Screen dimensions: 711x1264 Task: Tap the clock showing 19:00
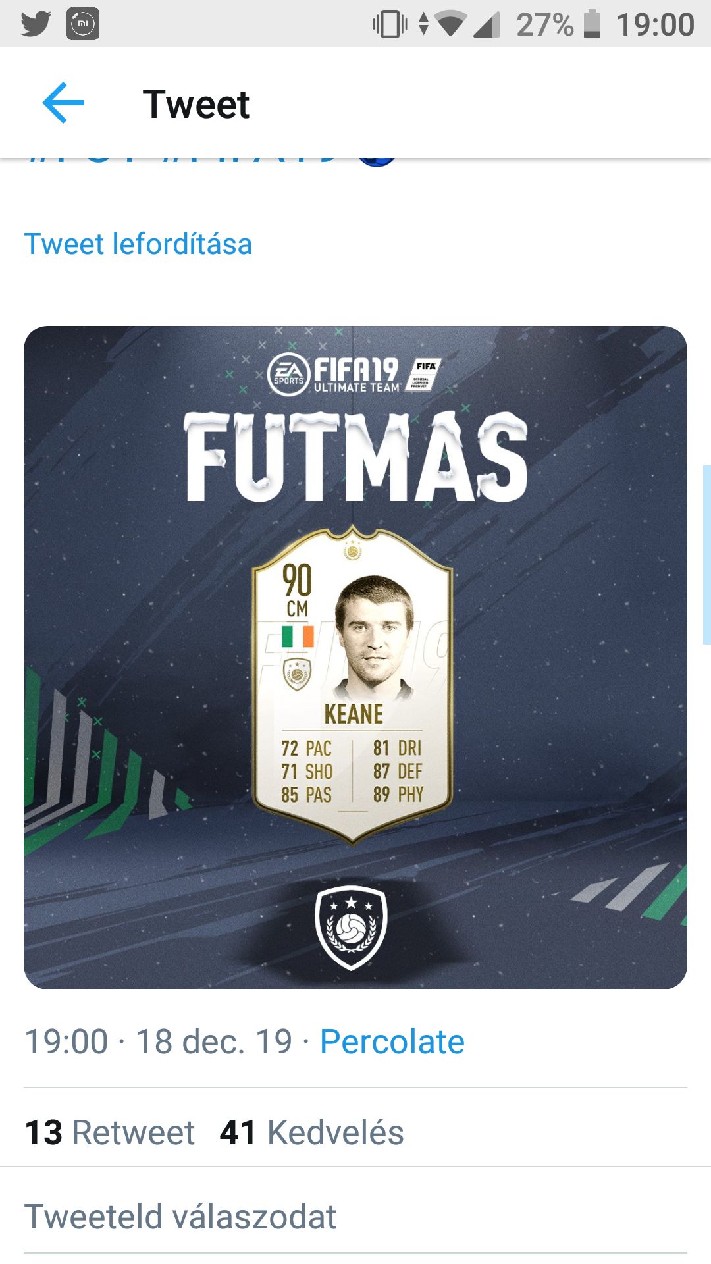click(x=655, y=24)
